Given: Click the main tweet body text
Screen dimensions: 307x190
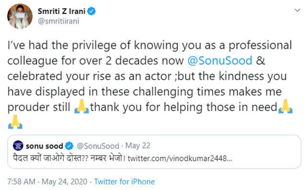Looking at the screenshot, I should [150, 84].
